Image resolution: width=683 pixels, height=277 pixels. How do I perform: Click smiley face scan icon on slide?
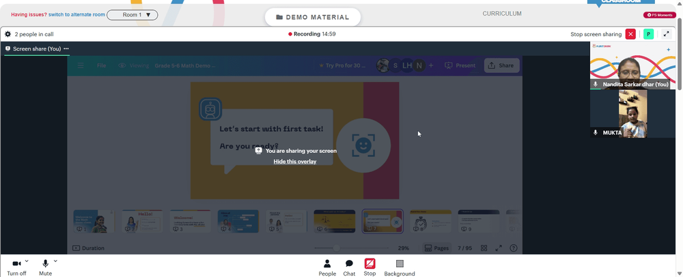pyautogui.click(x=363, y=145)
